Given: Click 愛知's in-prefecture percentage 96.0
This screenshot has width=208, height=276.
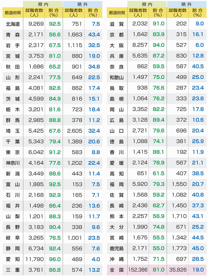Looking at the screenshot, I should click(x=54, y=259).
